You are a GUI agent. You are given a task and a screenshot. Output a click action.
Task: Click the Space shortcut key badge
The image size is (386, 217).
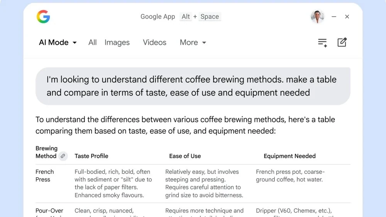tap(210, 17)
